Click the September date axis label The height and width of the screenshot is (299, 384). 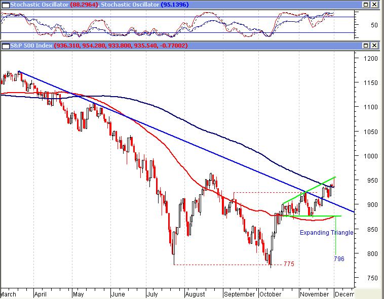(240, 294)
